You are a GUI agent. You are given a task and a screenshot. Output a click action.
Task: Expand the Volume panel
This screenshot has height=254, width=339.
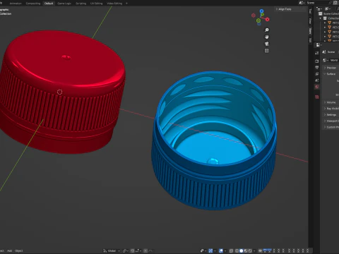[331, 102]
